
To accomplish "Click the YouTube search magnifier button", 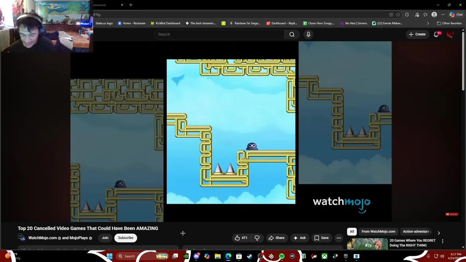I will coord(292,34).
